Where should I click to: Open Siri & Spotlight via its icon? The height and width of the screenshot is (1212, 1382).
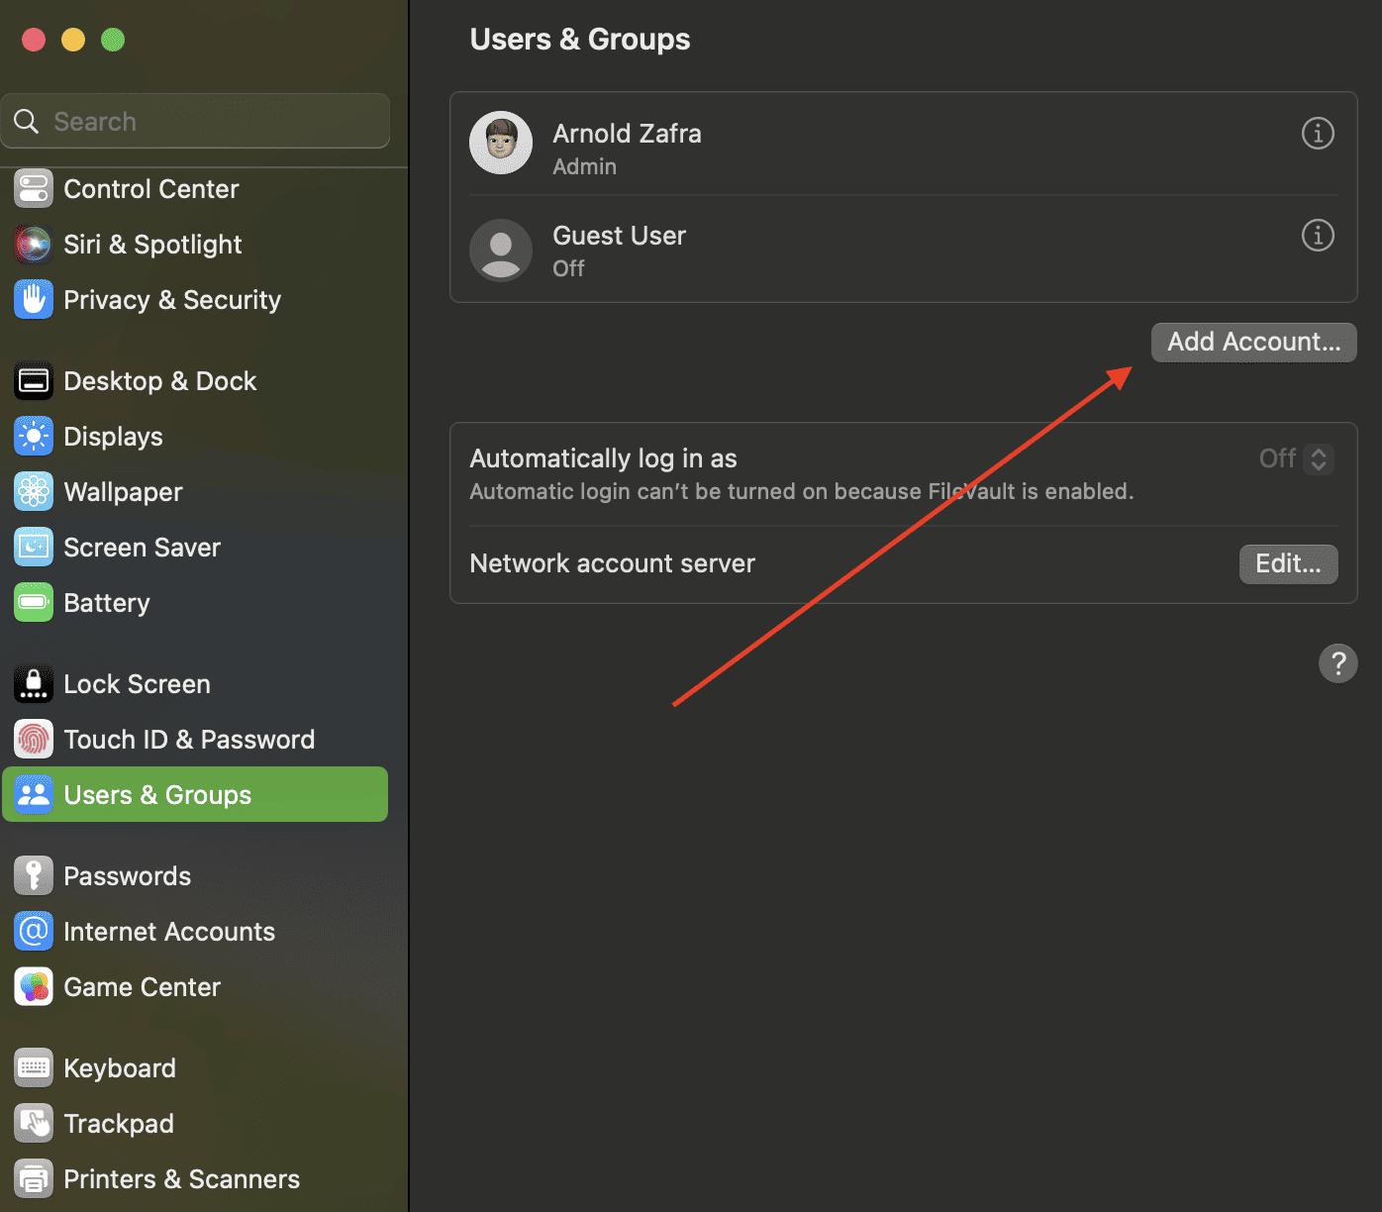point(34,245)
